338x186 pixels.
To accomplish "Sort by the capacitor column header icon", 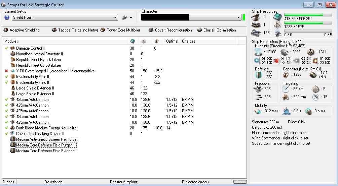I will coord(157,41).
